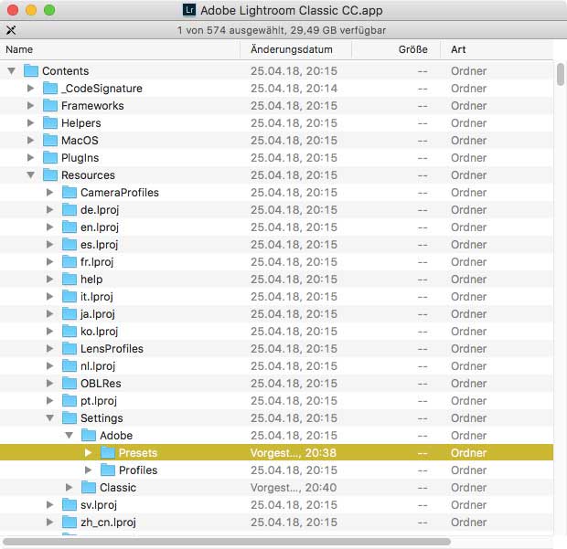Select the Frameworks folder icon
The image size is (567, 549).
[50, 105]
